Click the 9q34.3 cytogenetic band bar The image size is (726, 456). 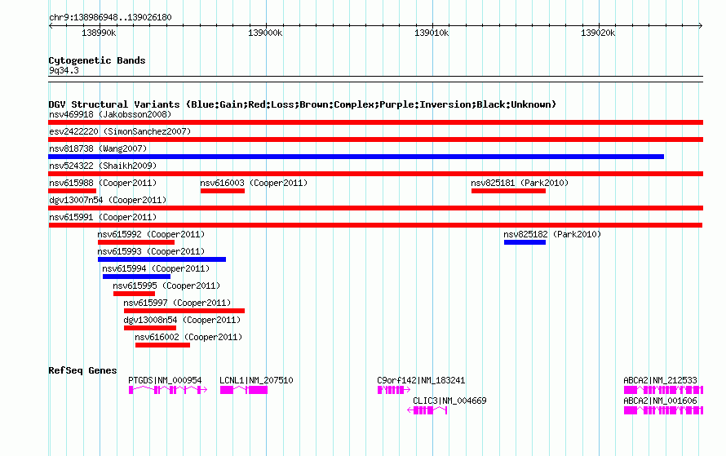[375, 79]
